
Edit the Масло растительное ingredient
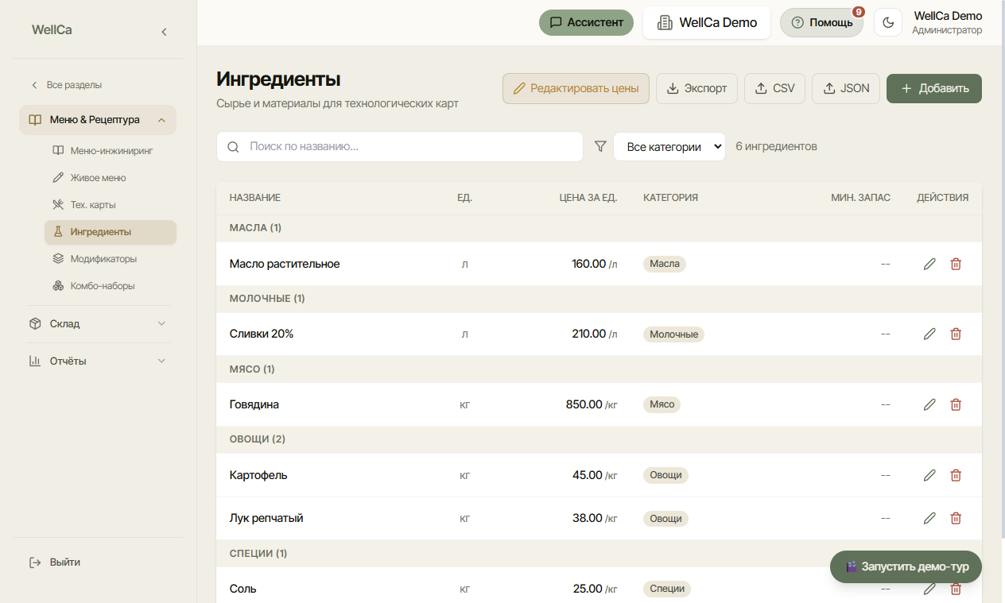(x=929, y=264)
